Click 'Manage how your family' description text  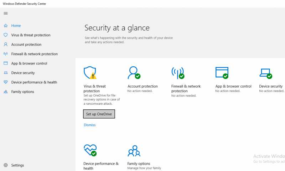coord(144,168)
